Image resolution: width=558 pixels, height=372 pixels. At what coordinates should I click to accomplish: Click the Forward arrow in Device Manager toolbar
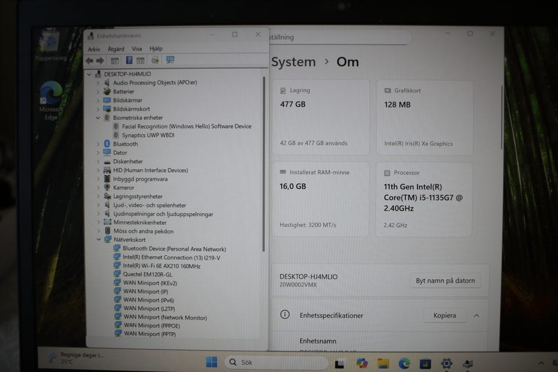(101, 61)
